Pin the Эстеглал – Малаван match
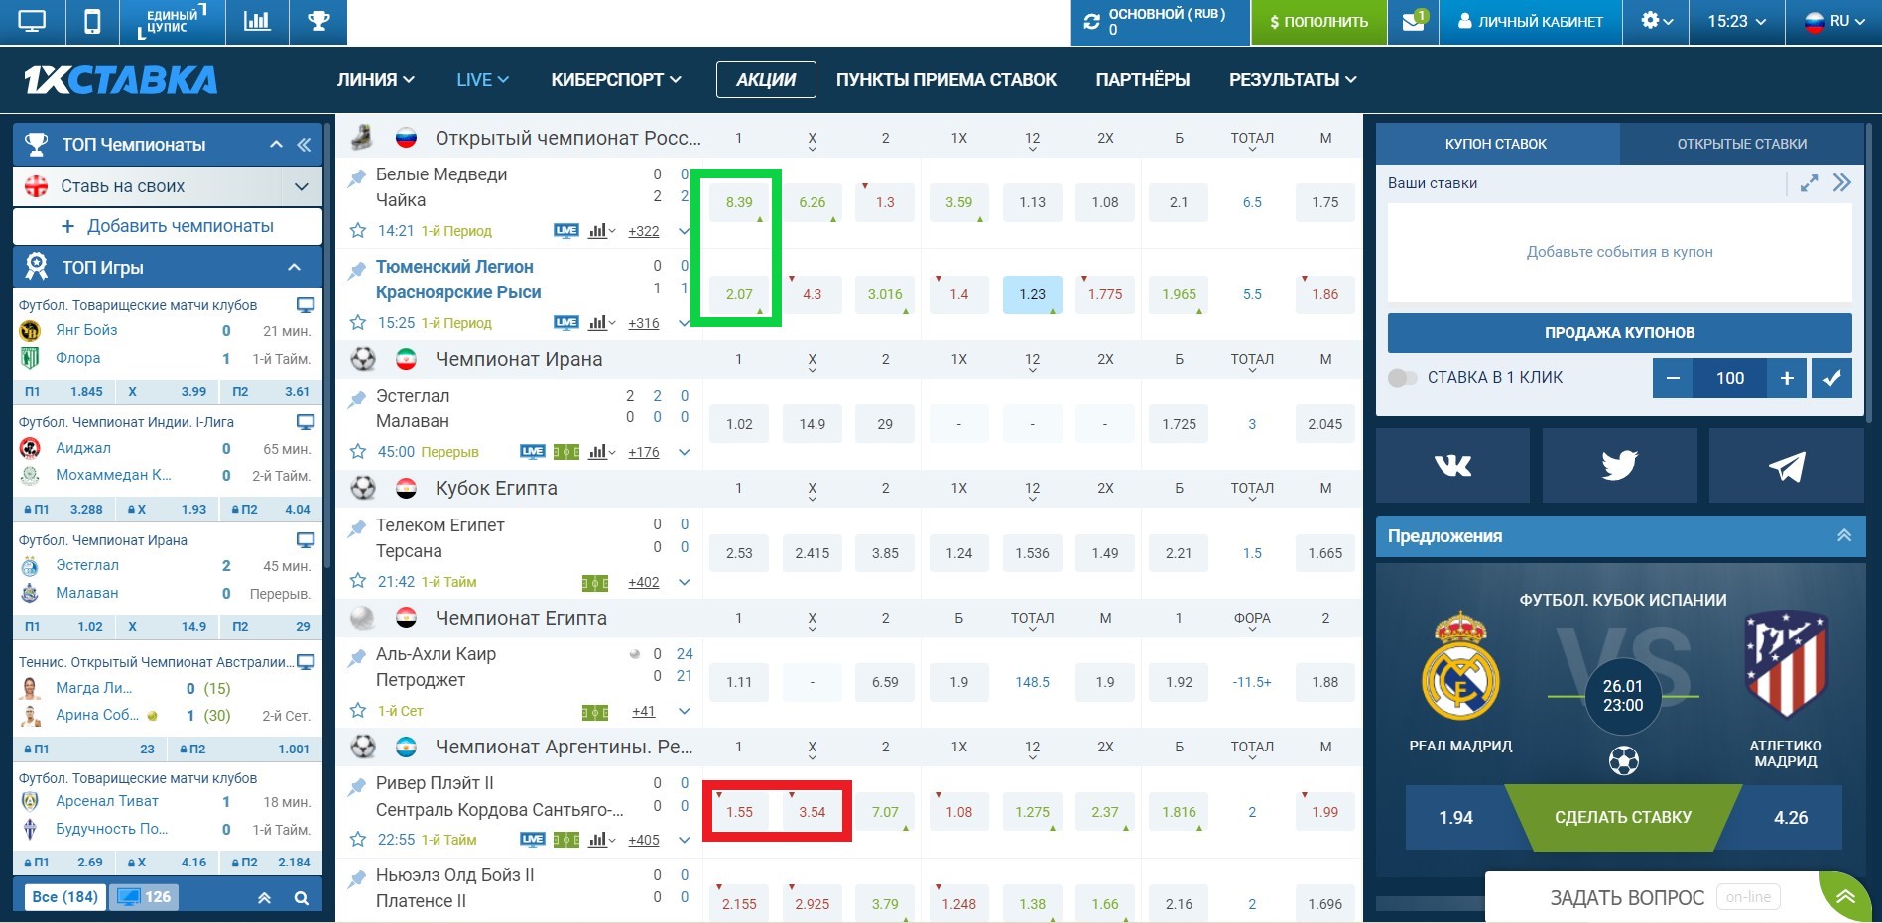This screenshot has height=923, width=1882. click(356, 400)
